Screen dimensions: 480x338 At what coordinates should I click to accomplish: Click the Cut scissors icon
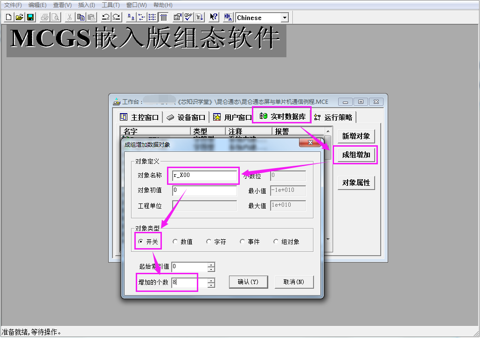point(70,17)
